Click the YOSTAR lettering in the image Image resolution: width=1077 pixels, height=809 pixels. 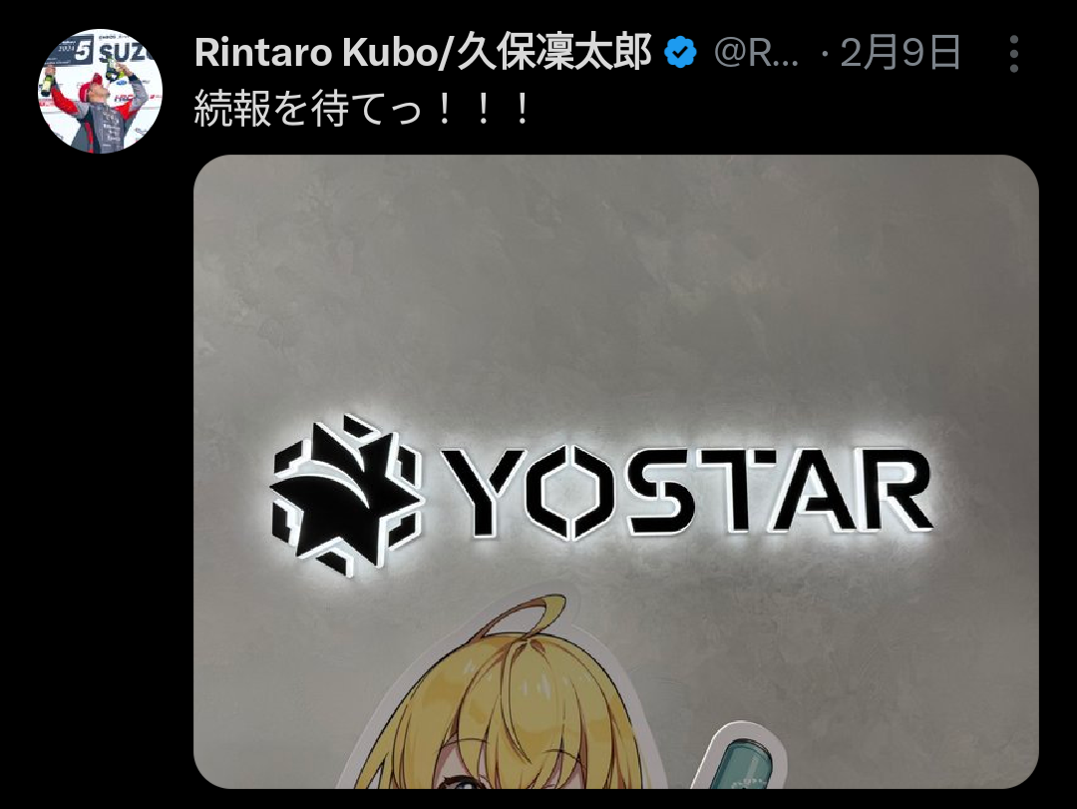687,492
